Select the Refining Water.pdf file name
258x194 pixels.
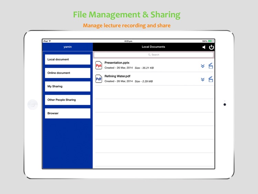[x=118, y=76]
